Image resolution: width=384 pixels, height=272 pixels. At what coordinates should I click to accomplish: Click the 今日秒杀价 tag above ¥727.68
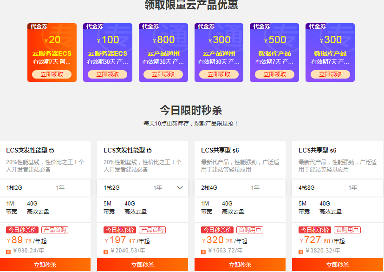pyautogui.click(x=315, y=230)
